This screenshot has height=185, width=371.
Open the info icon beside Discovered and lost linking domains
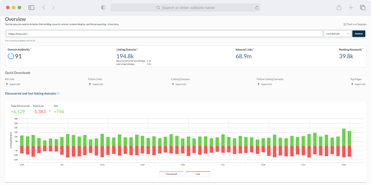pyautogui.click(x=58, y=93)
